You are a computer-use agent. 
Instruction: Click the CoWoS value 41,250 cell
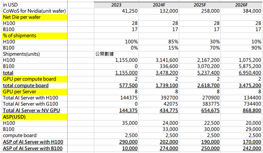click(x=130, y=11)
